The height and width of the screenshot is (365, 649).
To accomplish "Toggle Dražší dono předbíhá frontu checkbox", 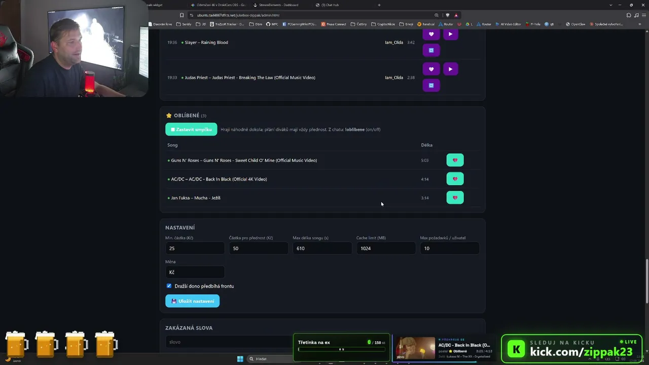I will click(x=169, y=286).
